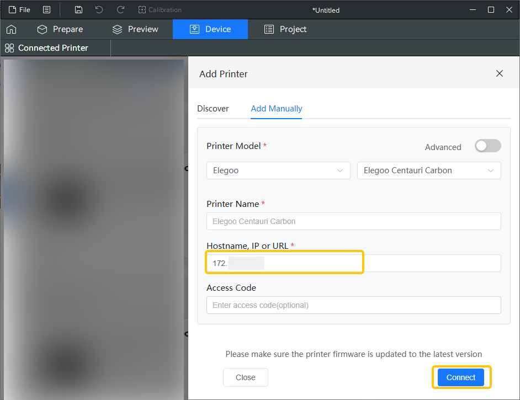Viewport: 520px width, 400px height.
Task: Select the Add Manually tab
Action: pyautogui.click(x=276, y=109)
